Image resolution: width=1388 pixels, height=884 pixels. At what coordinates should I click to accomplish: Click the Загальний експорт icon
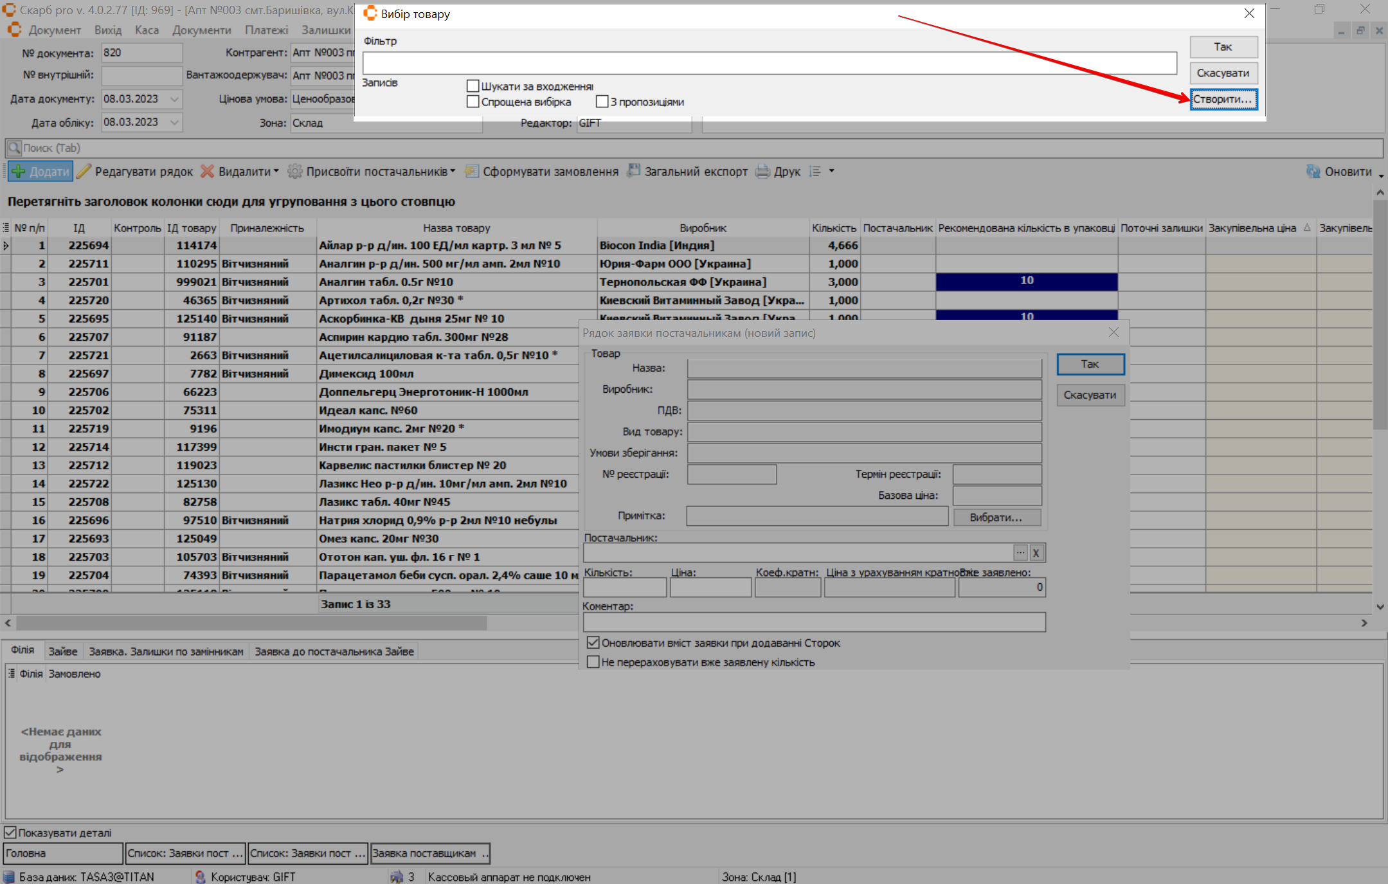point(634,172)
